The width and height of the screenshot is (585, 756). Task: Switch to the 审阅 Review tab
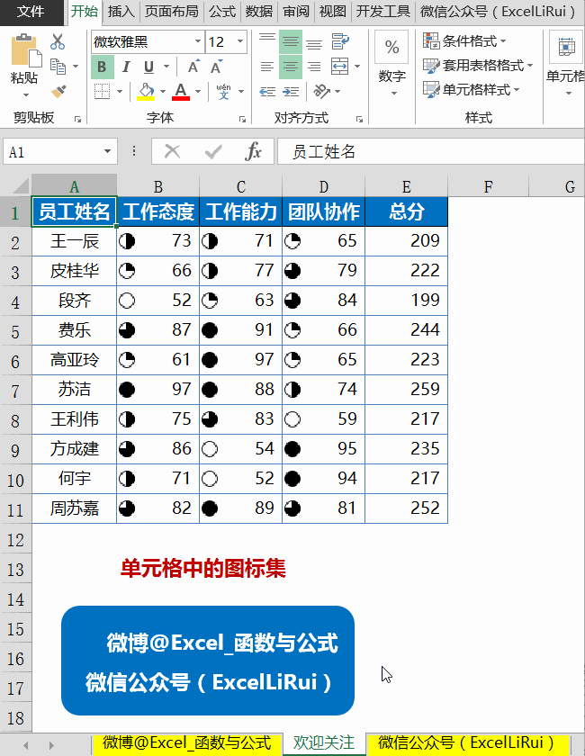(x=295, y=12)
